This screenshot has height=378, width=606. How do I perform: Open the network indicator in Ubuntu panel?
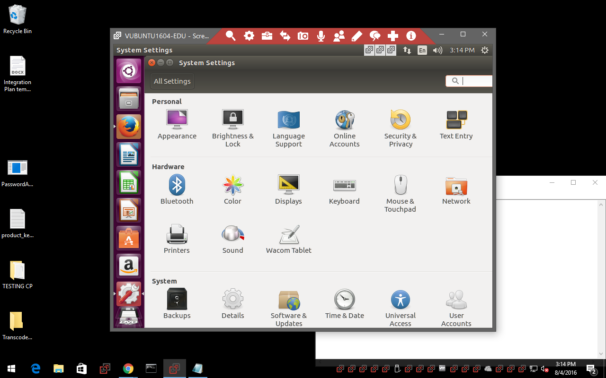point(407,50)
